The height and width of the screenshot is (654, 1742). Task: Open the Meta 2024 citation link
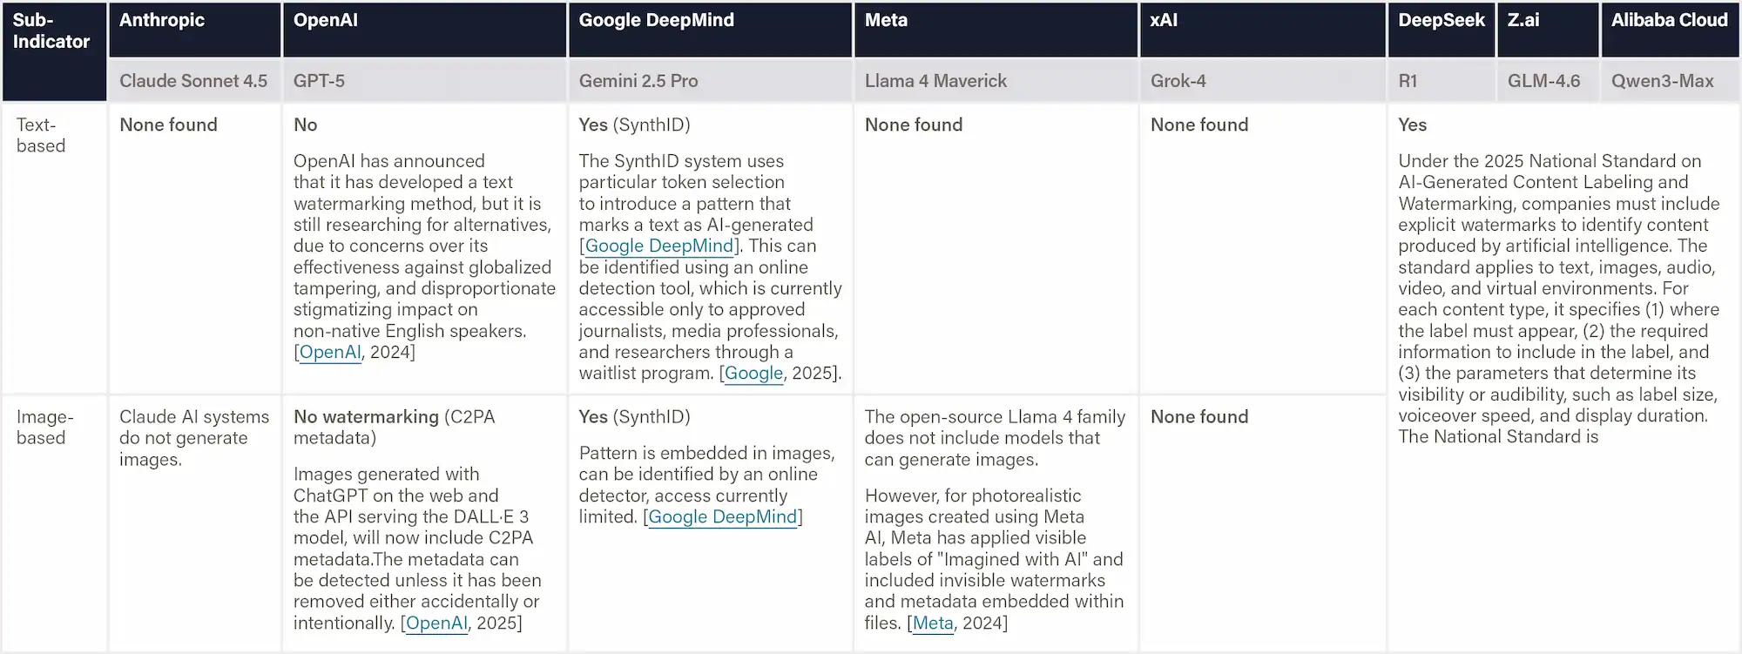933,624
